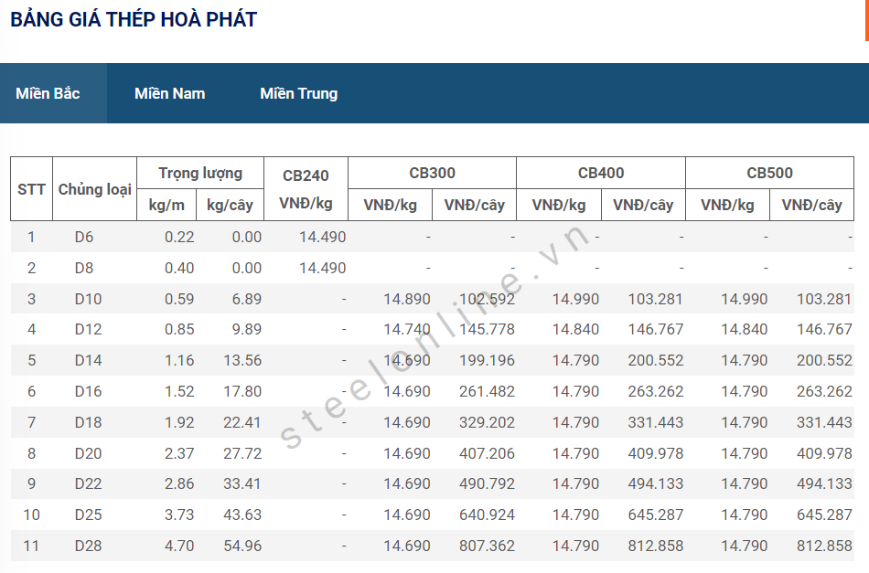Click the page title Bảng giá thép Hoà Phát

point(134,19)
